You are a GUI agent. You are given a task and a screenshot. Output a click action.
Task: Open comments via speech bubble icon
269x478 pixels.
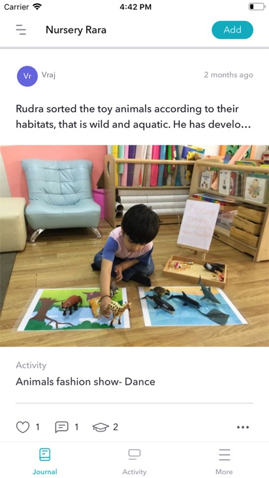(x=61, y=427)
